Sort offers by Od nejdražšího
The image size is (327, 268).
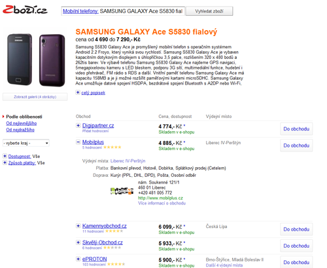20,130
